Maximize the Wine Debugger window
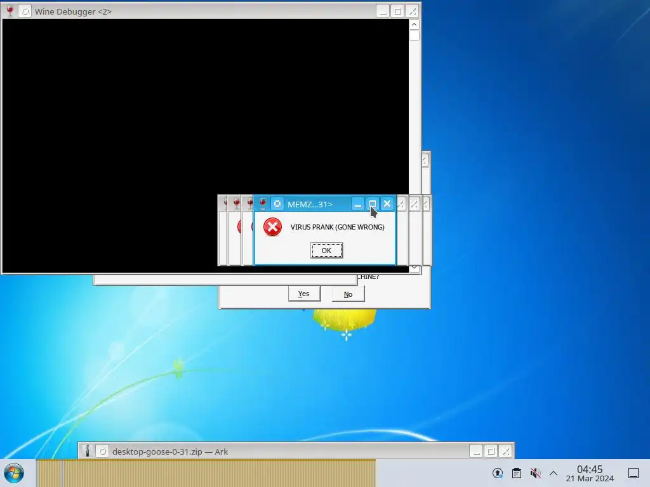Image resolution: width=650 pixels, height=487 pixels. [397, 11]
